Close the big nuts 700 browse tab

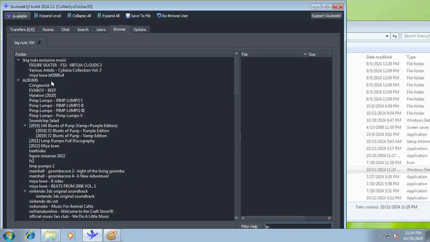point(39,42)
